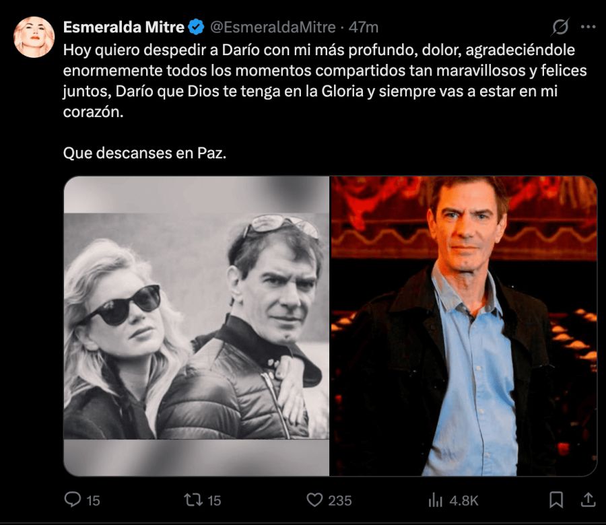Image resolution: width=606 pixels, height=525 pixels.
Task: Toggle the like on this tweet
Action: point(314,501)
